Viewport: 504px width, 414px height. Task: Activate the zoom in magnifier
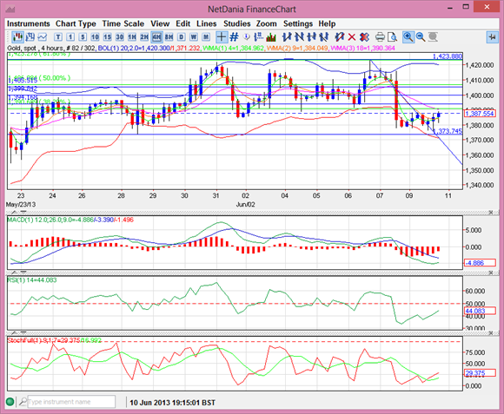coord(408,37)
